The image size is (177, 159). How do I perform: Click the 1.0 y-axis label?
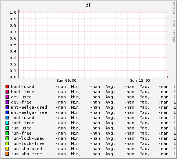[x=13, y=13]
